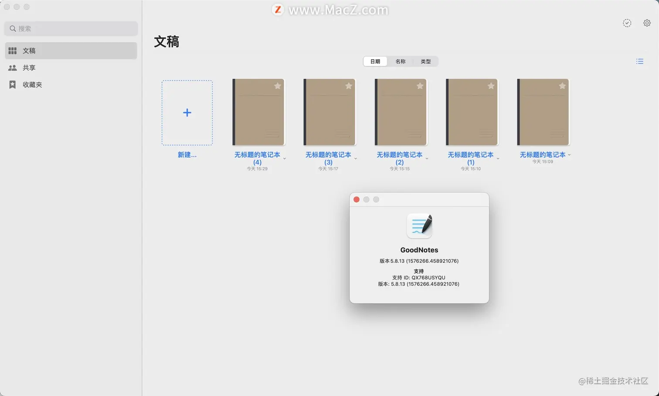The height and width of the screenshot is (396, 659).
Task: Sort documents by 名称
Action: 401,61
